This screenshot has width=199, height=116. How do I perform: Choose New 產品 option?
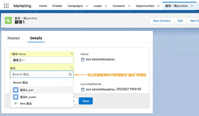coord(42,103)
